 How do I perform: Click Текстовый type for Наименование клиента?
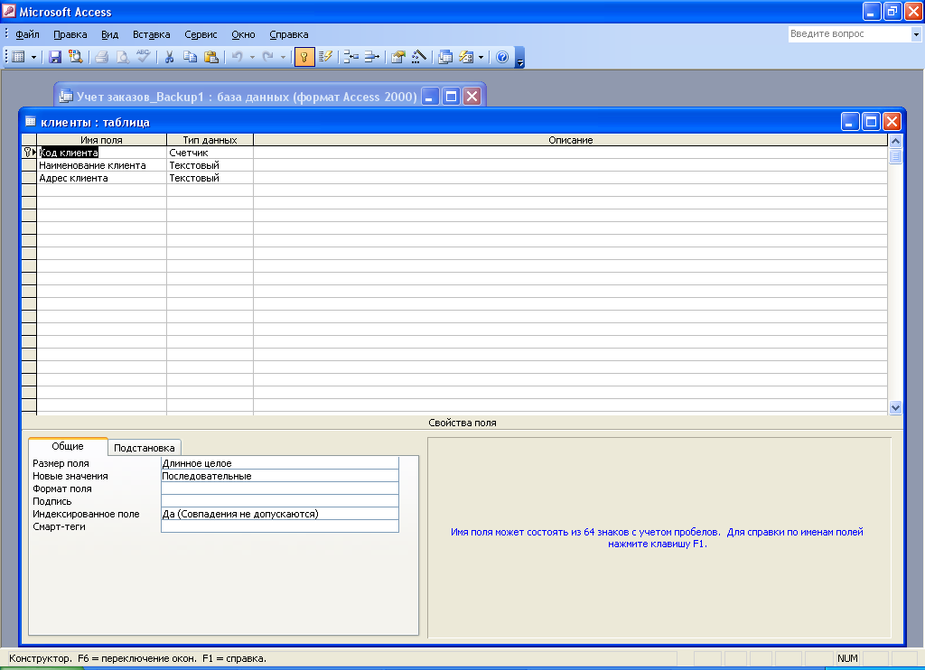pyautogui.click(x=210, y=166)
